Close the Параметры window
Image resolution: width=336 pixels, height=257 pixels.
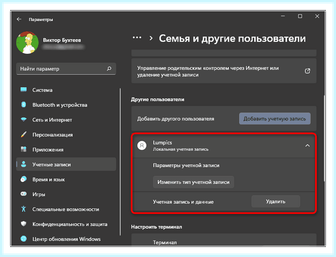coord(317,16)
